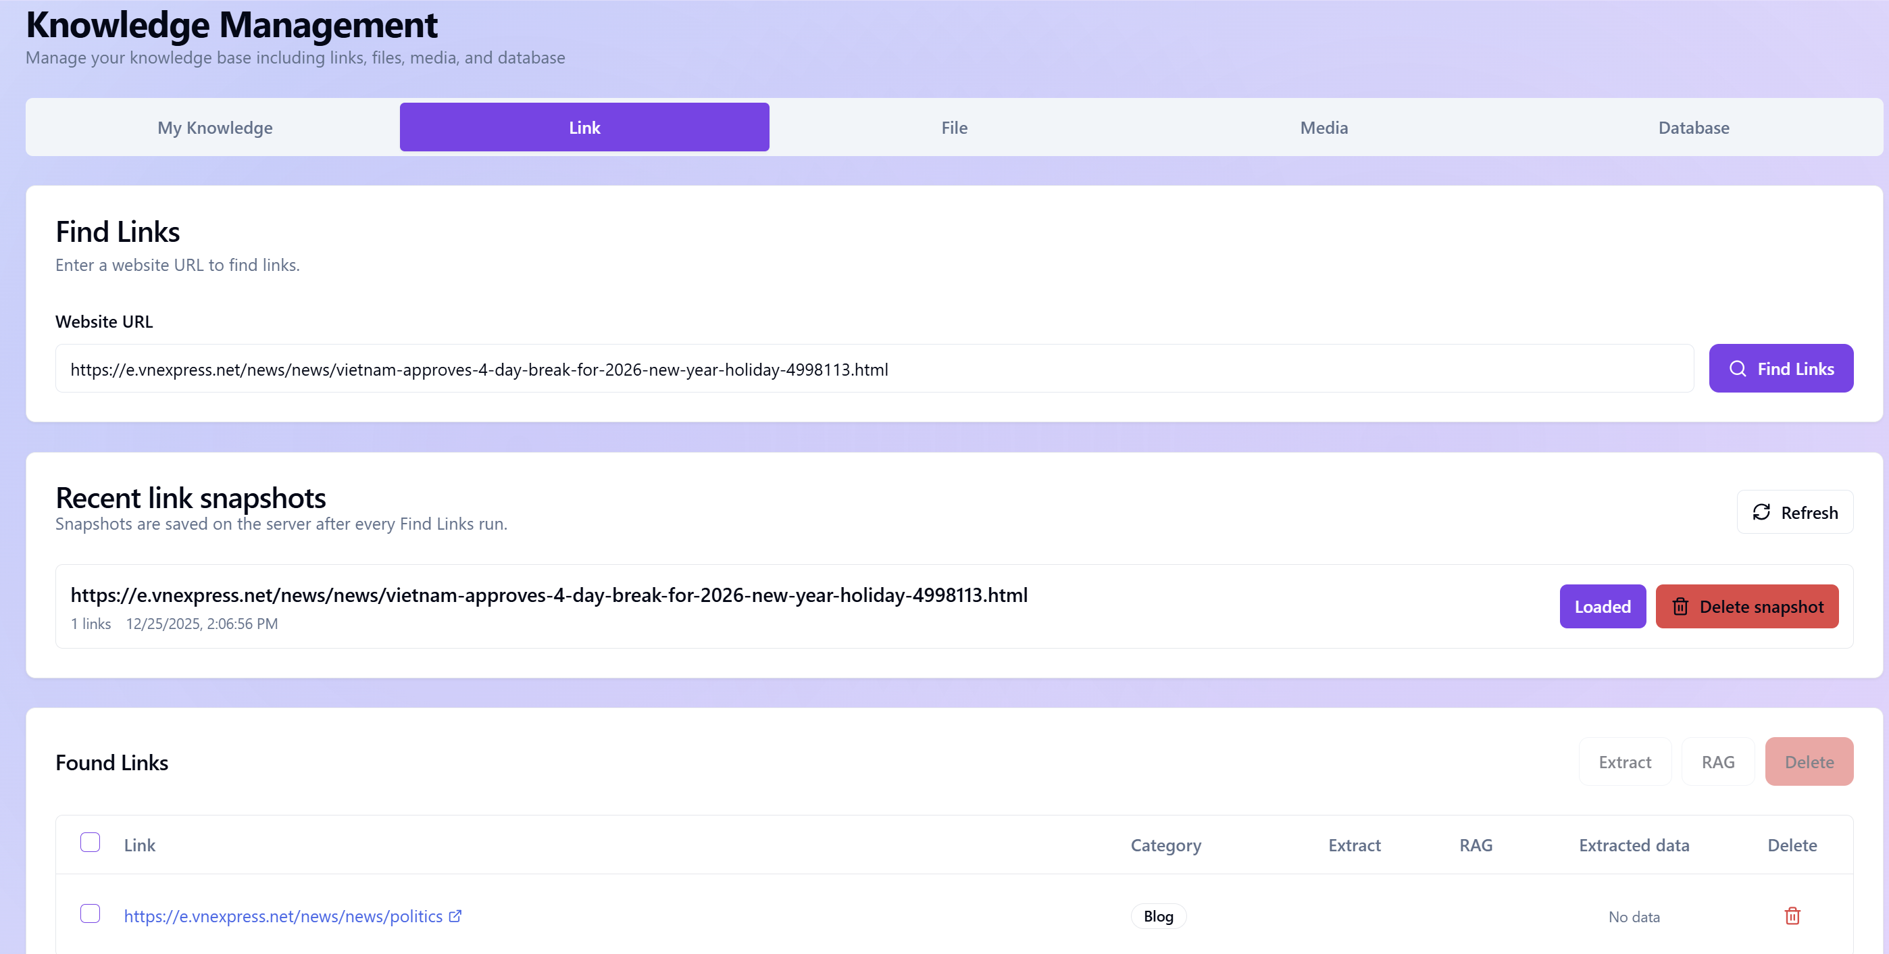This screenshot has height=954, width=1889.
Task: Click the snapshot URL title text
Action: (549, 595)
